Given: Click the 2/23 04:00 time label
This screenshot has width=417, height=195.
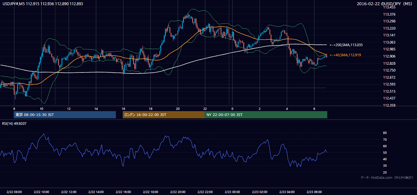Looking at the screenshot, I should coord(286,192).
